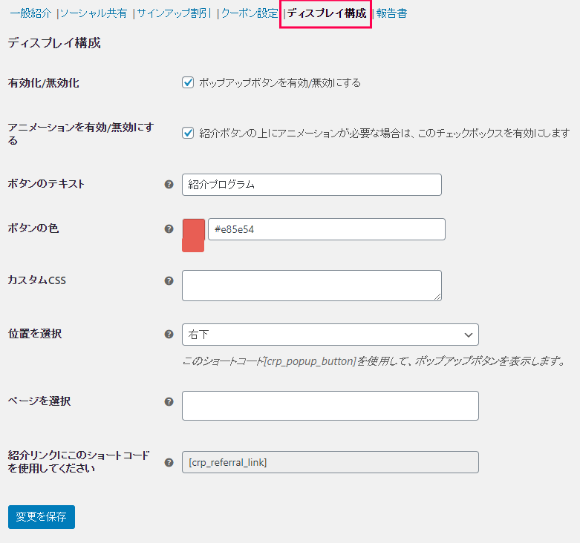Click the 変更を保存 button
The image size is (580, 543).
[x=42, y=517]
